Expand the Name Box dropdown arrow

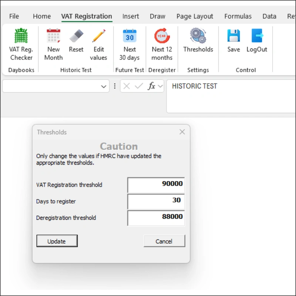104,87
